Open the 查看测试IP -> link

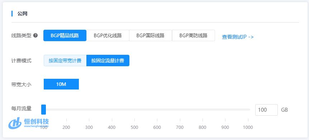tap(238, 37)
